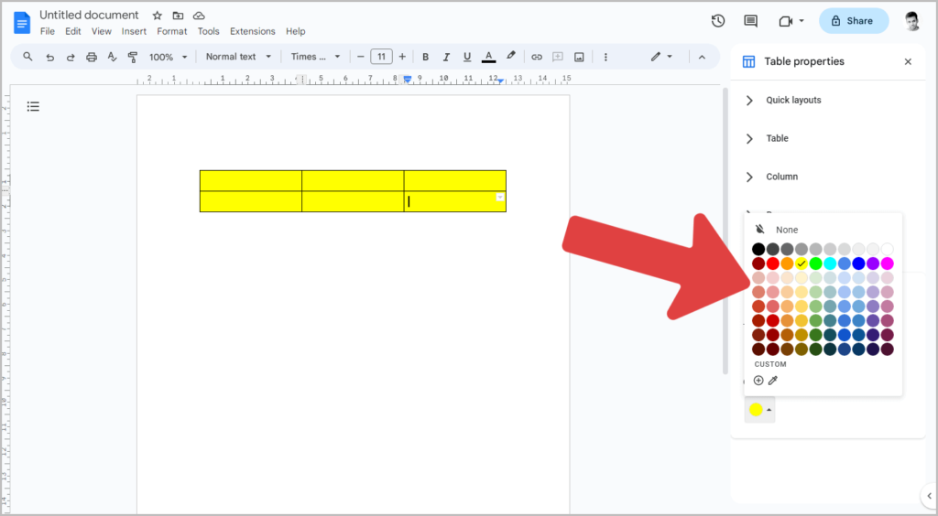Open the text color tool

pos(489,57)
